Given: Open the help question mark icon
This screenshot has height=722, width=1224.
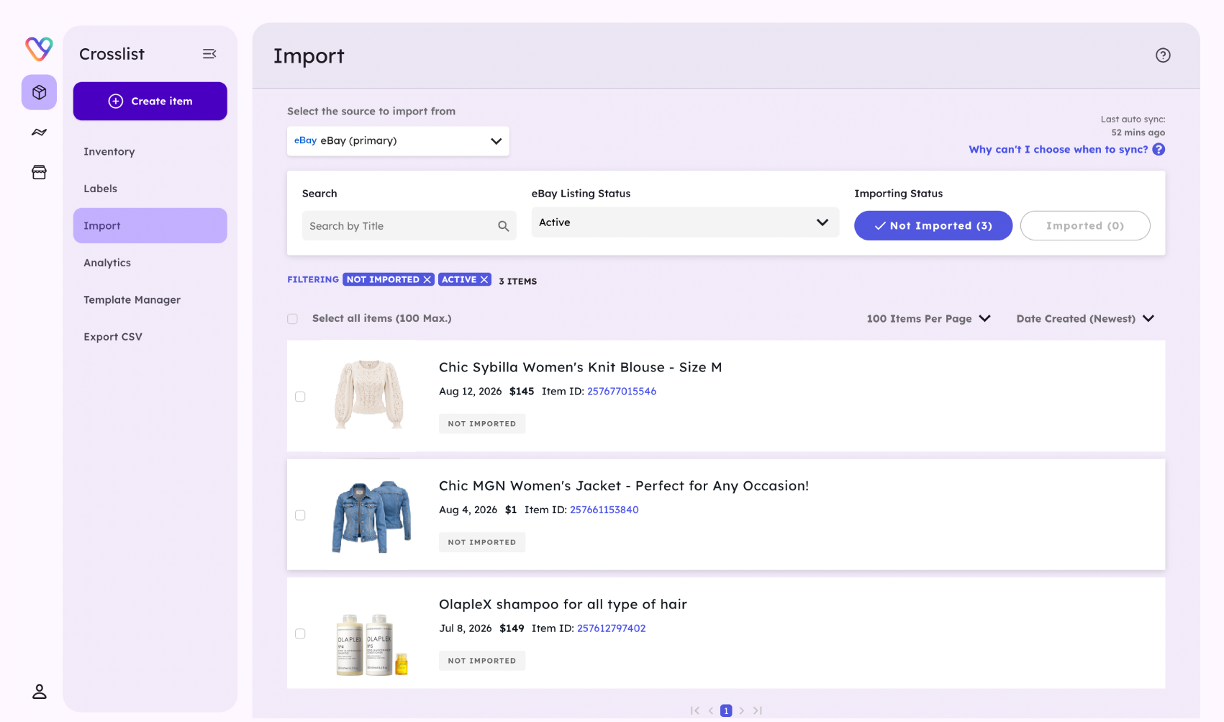Looking at the screenshot, I should (1163, 55).
